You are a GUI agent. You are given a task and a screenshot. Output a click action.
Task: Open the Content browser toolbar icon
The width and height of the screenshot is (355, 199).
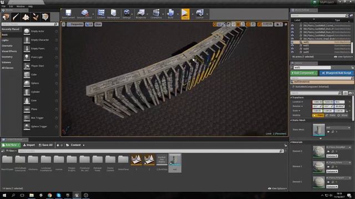tap(101, 13)
